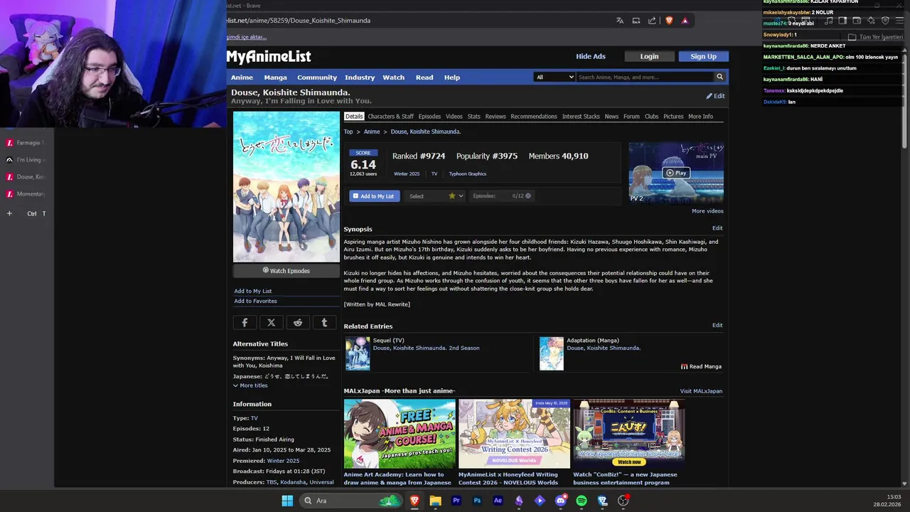Open the Honeyfeed Writing Contest 2026 thumbnail
This screenshot has height=512, width=910.
[x=514, y=433]
